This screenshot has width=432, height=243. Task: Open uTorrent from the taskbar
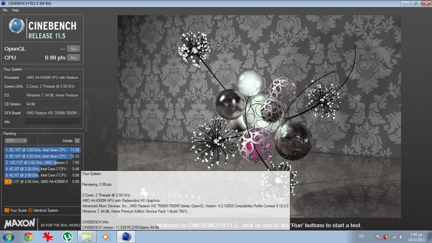click(x=67, y=237)
